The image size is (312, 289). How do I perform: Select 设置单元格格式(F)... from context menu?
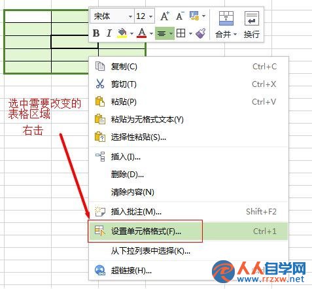[x=188, y=231]
